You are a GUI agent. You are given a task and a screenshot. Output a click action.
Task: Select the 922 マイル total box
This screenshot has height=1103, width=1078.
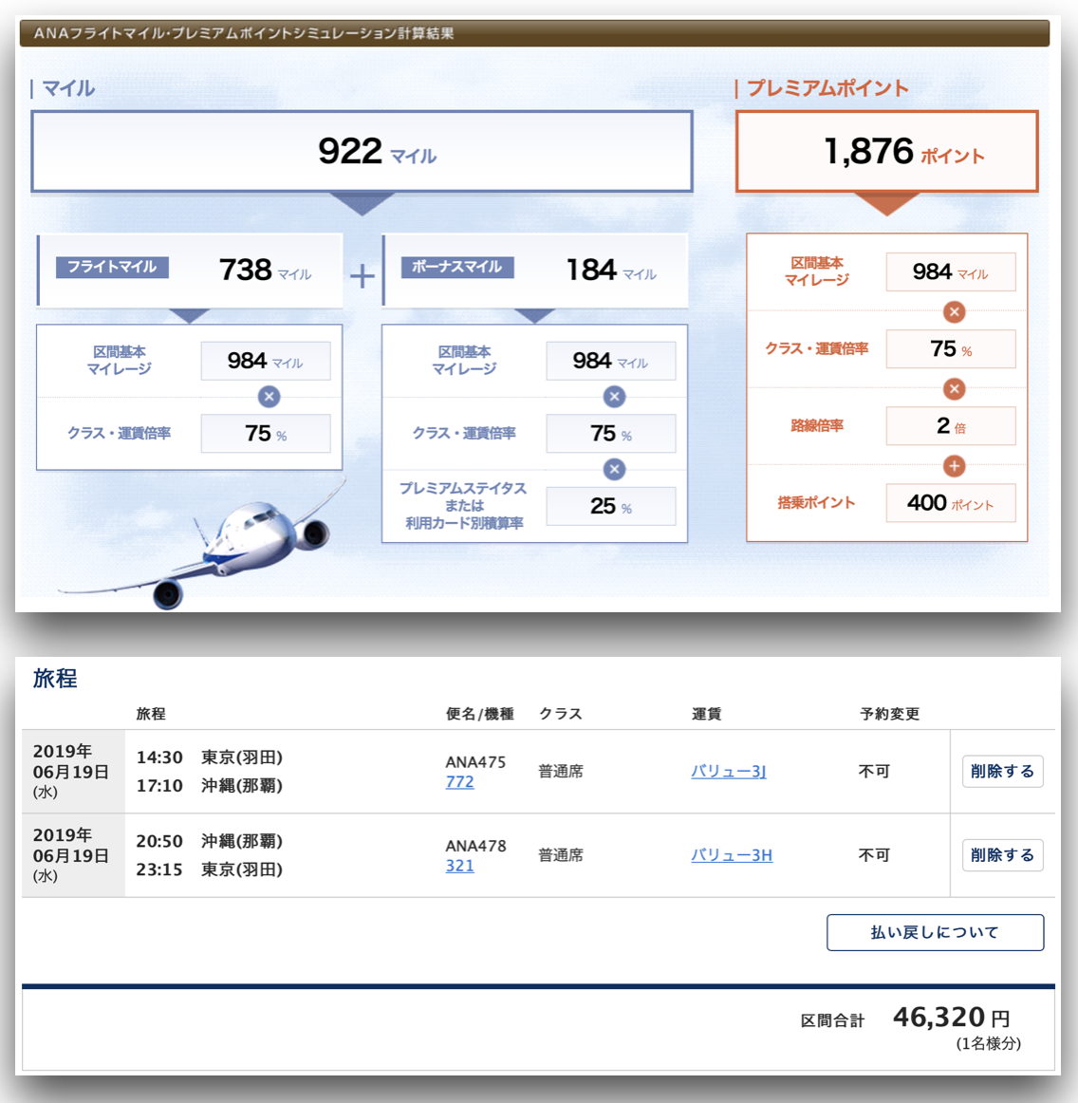(362, 151)
